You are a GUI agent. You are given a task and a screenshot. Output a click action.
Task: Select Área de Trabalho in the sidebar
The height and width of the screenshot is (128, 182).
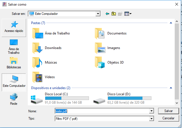[14, 47]
